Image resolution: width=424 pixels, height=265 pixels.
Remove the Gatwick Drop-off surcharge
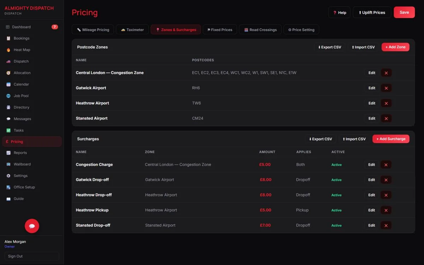[x=386, y=180]
